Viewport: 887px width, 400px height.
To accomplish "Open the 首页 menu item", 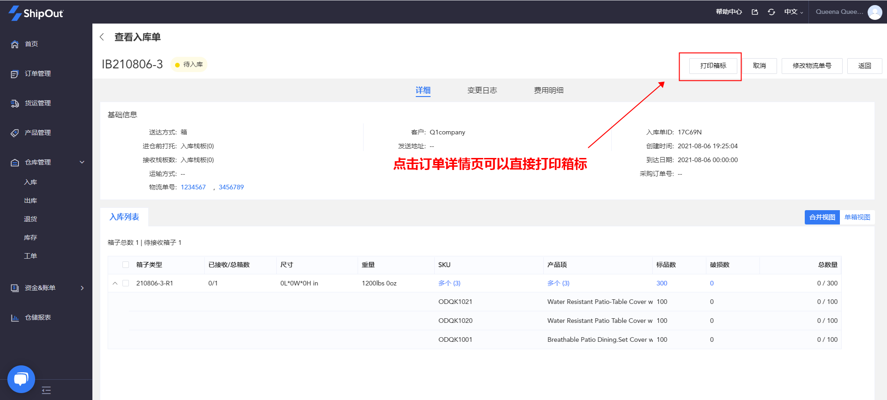I will [31, 44].
